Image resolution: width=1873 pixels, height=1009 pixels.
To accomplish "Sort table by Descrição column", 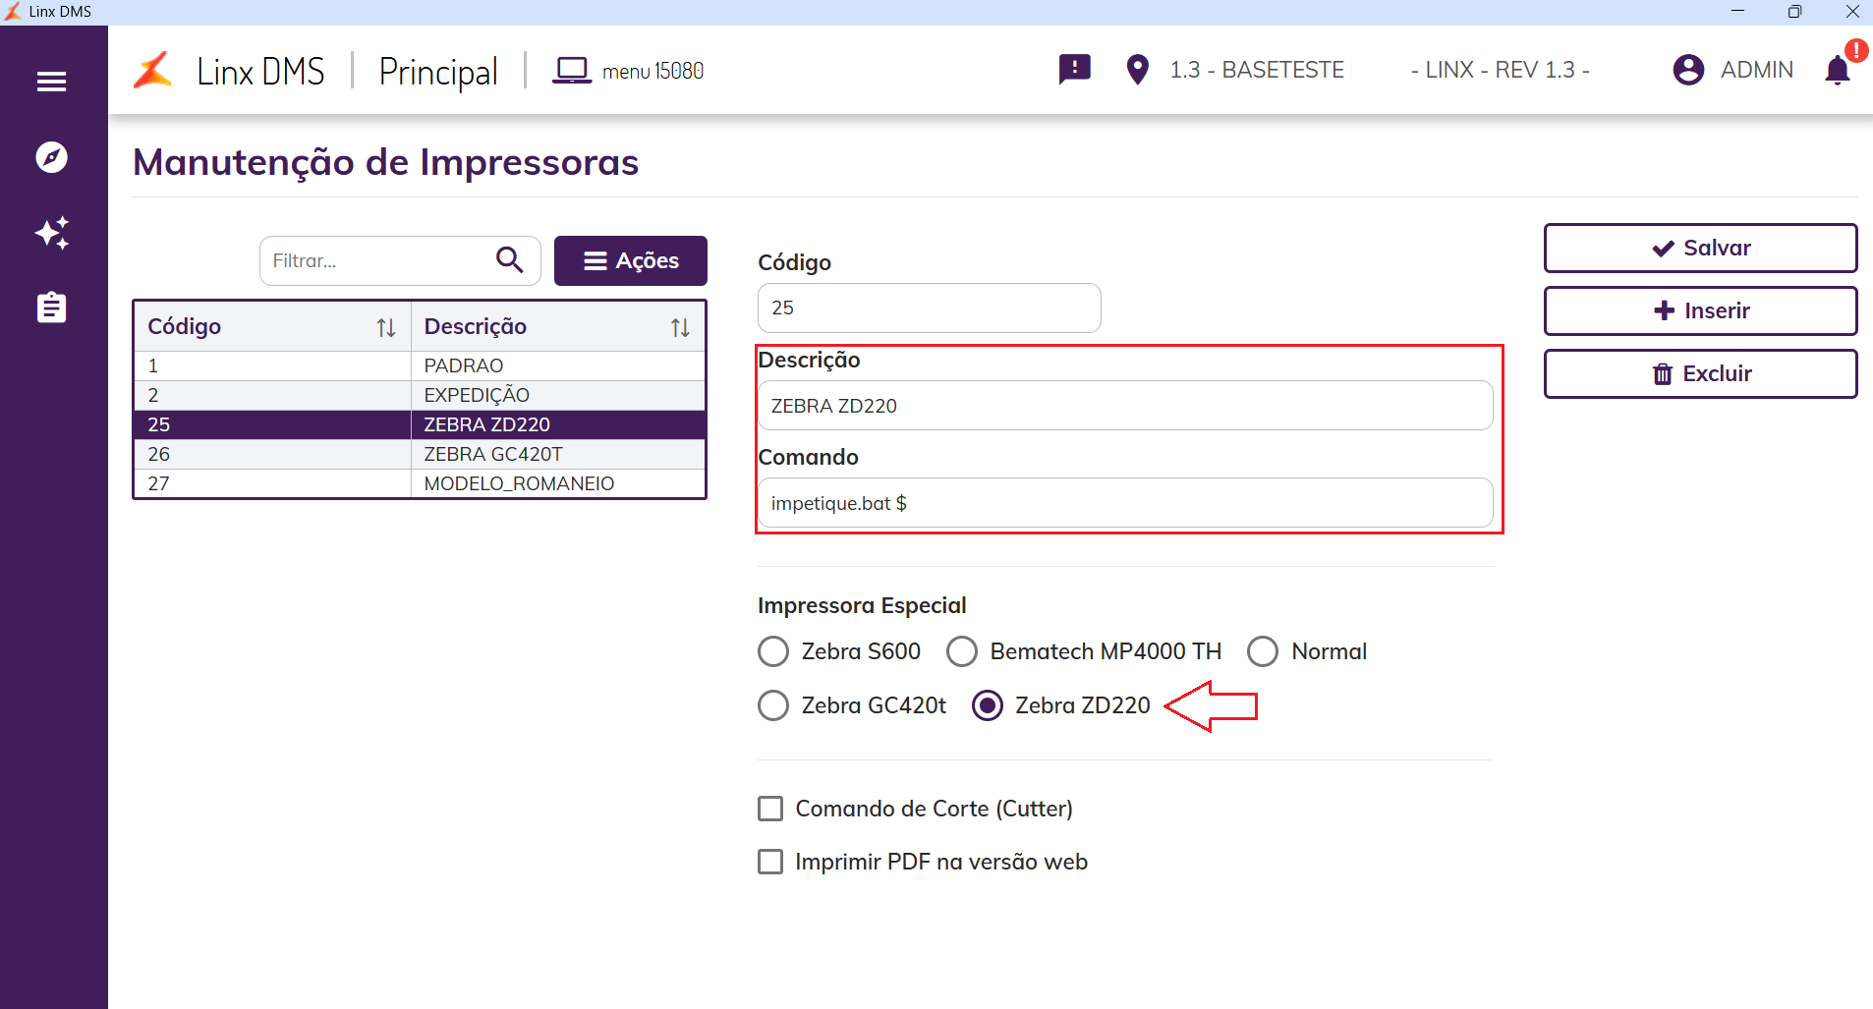I will (679, 327).
